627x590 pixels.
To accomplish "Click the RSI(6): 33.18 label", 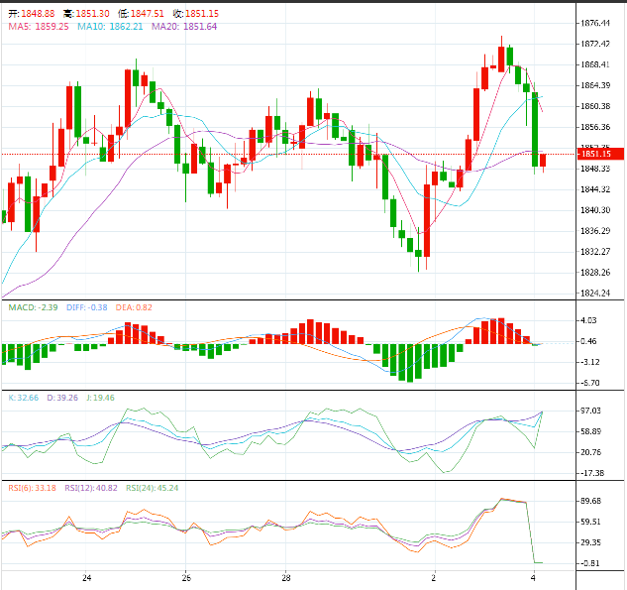I will [x=32, y=488].
